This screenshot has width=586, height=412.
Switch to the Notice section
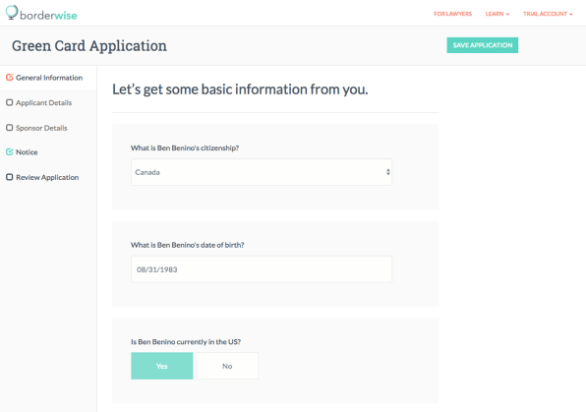click(x=27, y=152)
